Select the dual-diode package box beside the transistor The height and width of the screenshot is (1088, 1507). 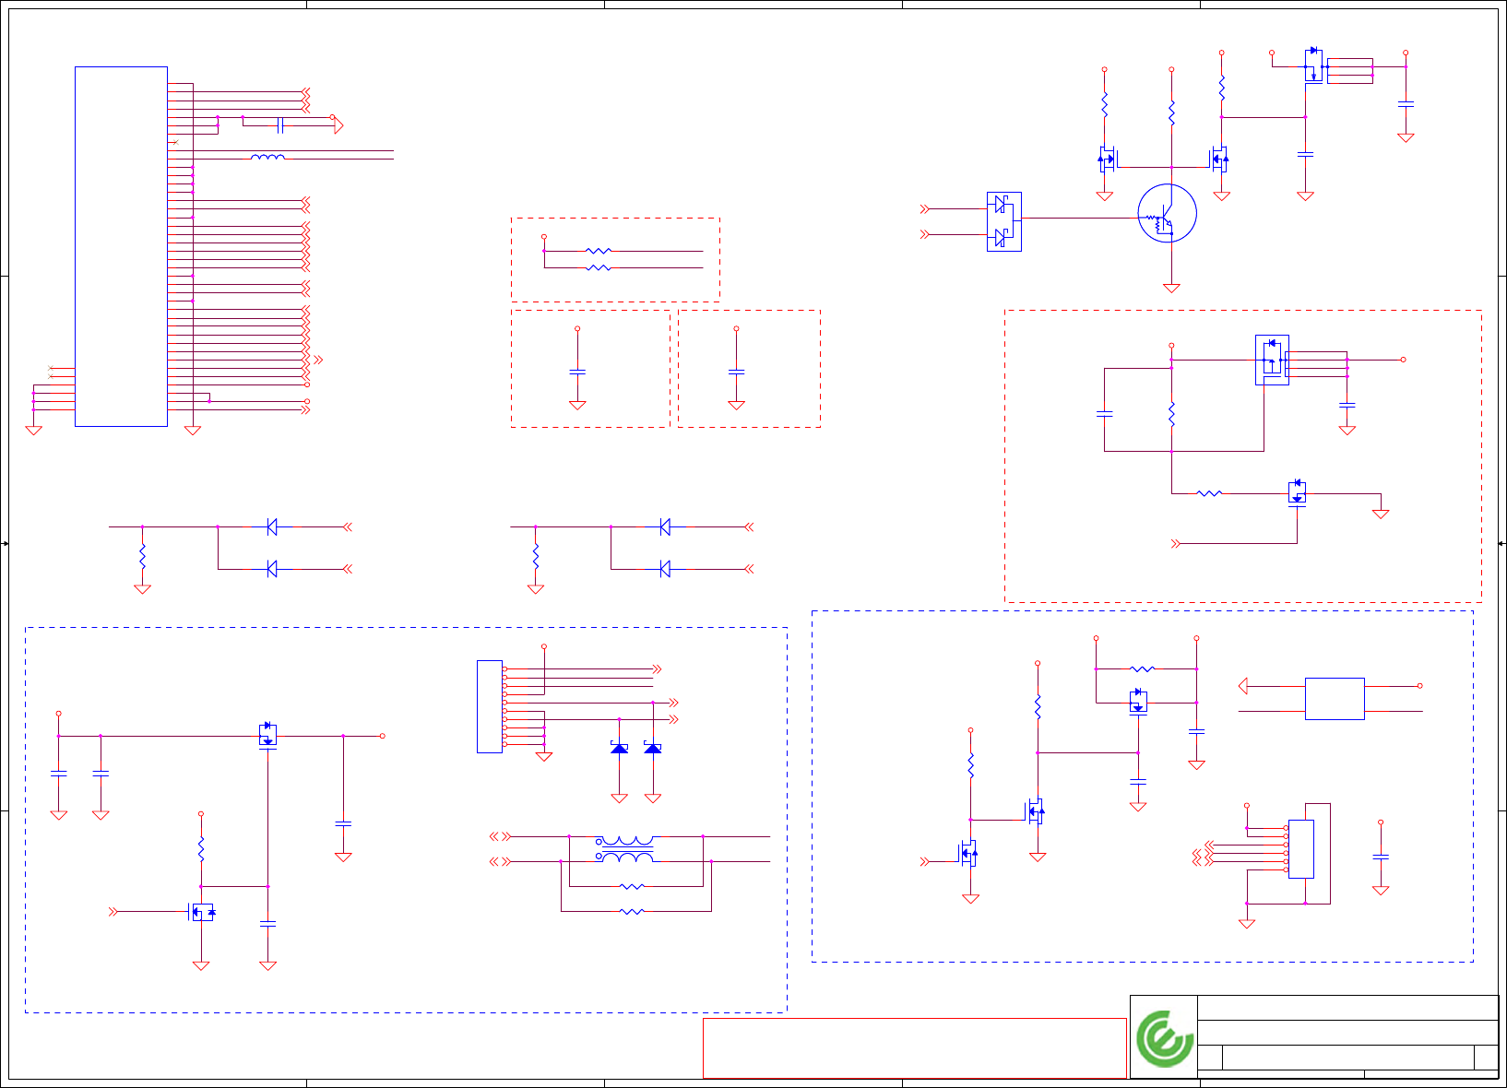[x=1004, y=222]
